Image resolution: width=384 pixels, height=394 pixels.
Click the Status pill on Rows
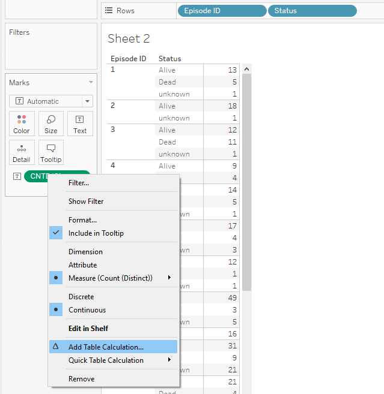click(312, 11)
